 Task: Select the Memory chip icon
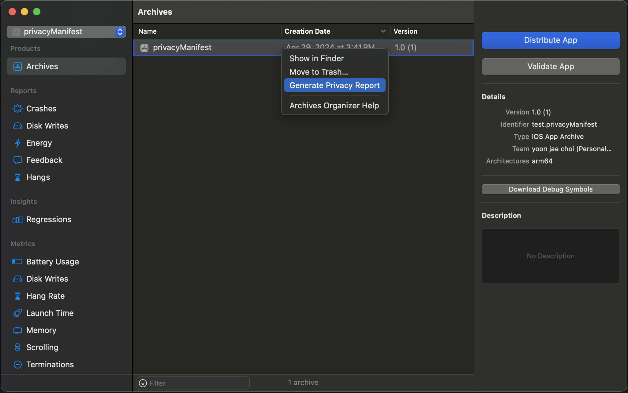[17, 330]
